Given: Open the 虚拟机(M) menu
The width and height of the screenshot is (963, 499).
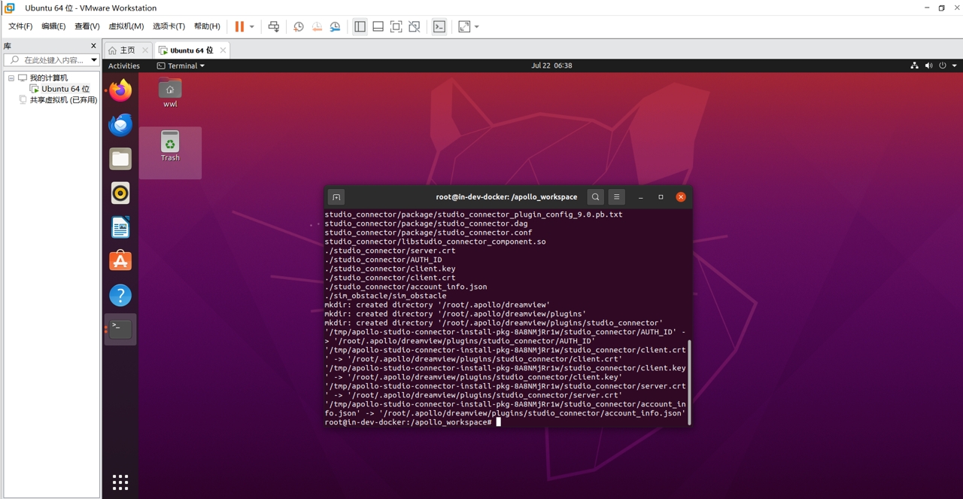Looking at the screenshot, I should click(x=126, y=26).
